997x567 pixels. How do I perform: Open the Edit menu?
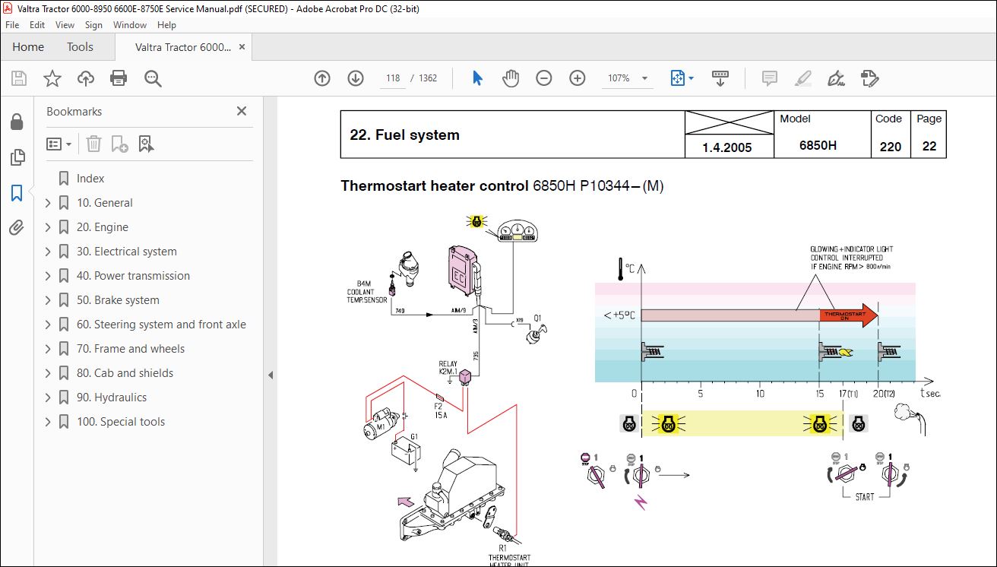click(x=37, y=25)
